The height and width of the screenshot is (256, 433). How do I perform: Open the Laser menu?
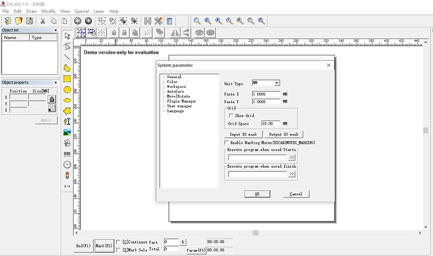point(99,11)
